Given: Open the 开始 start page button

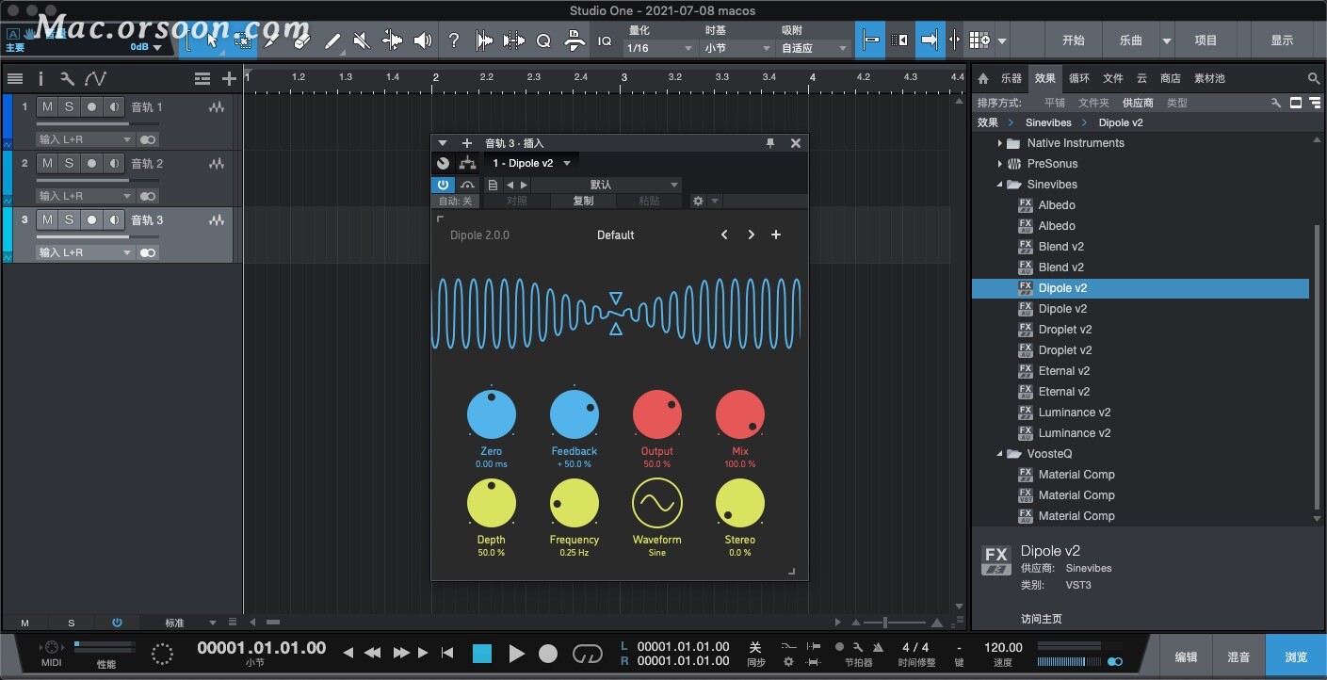Looking at the screenshot, I should tap(1074, 40).
